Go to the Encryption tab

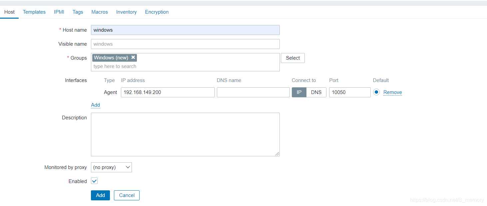coord(157,12)
